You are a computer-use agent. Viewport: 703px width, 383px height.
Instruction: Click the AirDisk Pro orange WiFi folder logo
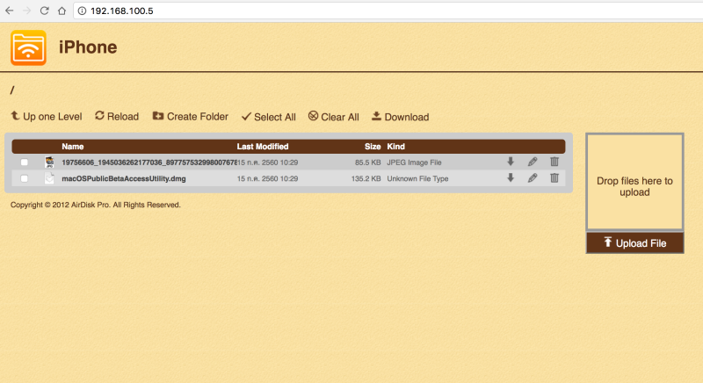(28, 47)
